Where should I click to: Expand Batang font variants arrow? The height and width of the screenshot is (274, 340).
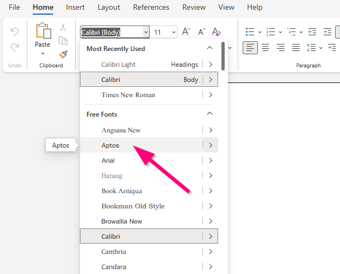211,175
